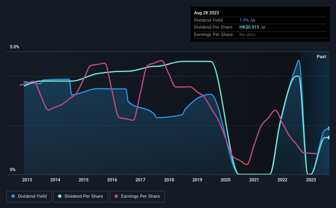Screen dimensions: 336x208
Task: Click the 0% y-axis label
Action: click(x=13, y=170)
